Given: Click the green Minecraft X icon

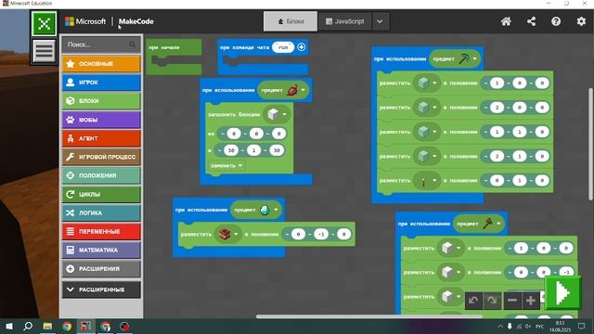Looking at the screenshot, I should [x=44, y=23].
